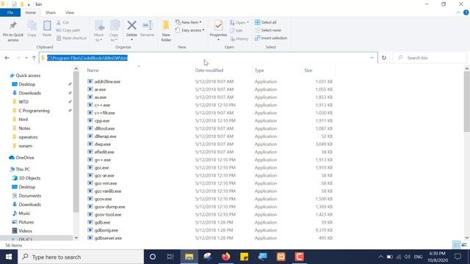Click Pin to Quick access icon

pyautogui.click(x=13, y=26)
